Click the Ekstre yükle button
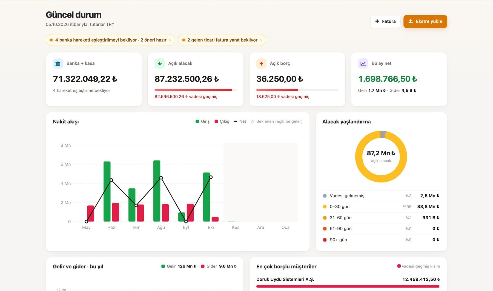493x291 pixels. pos(425,21)
